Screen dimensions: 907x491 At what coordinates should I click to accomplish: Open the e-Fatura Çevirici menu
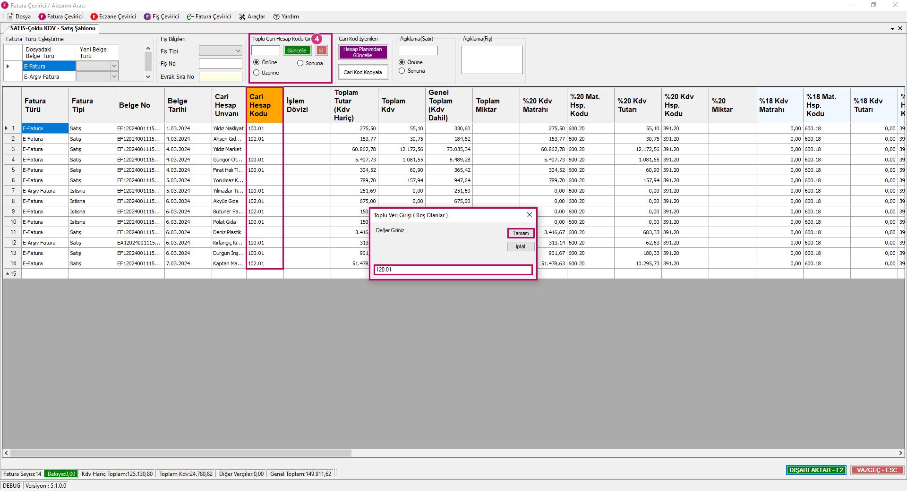[209, 17]
